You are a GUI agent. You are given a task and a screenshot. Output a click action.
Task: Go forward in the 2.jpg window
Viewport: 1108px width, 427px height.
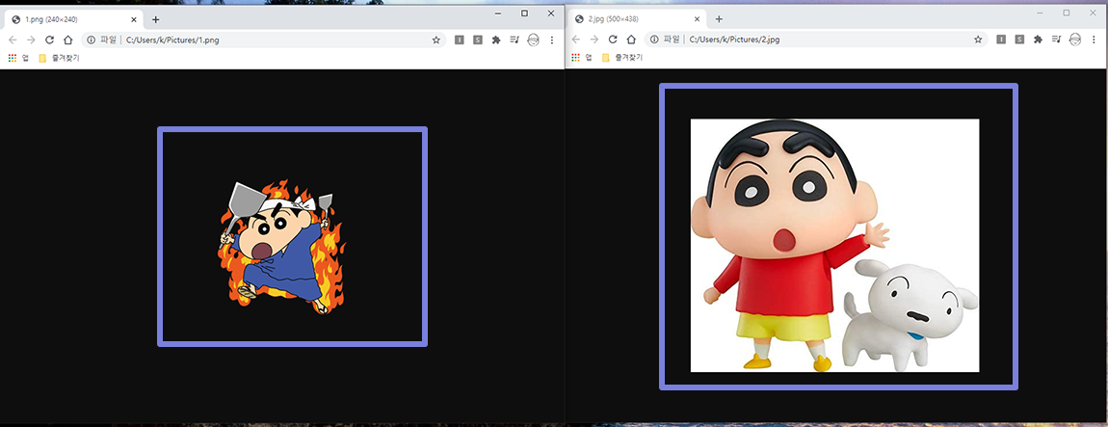coord(594,40)
